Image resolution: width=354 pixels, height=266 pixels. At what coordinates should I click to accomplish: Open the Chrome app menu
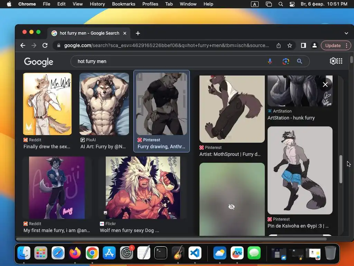pos(27,4)
